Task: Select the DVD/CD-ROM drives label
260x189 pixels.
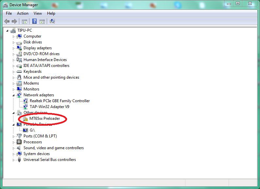Action: pos(42,54)
